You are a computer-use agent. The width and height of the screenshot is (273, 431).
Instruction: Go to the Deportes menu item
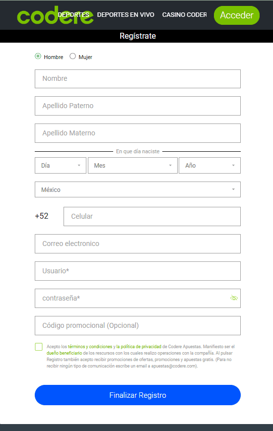[x=73, y=15]
